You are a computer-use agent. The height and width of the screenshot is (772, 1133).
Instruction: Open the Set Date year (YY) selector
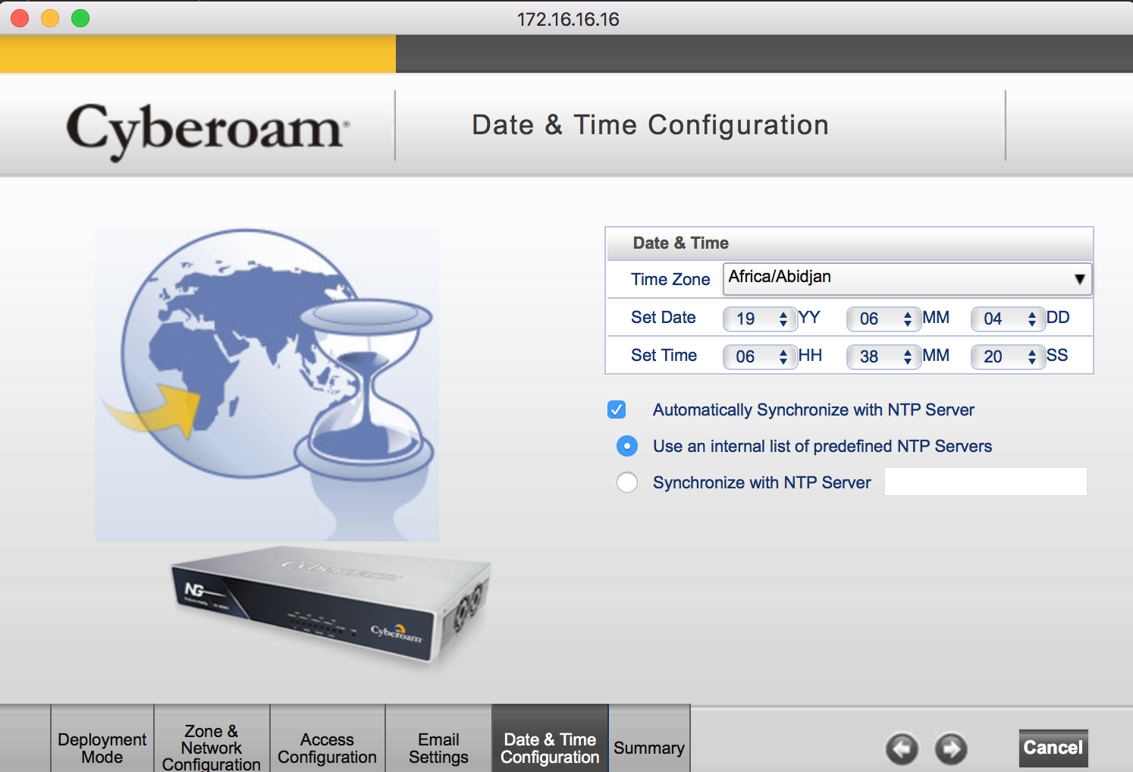760,319
